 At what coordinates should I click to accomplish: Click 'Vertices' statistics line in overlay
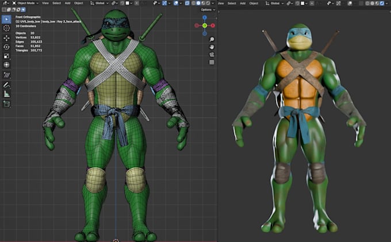28,37
